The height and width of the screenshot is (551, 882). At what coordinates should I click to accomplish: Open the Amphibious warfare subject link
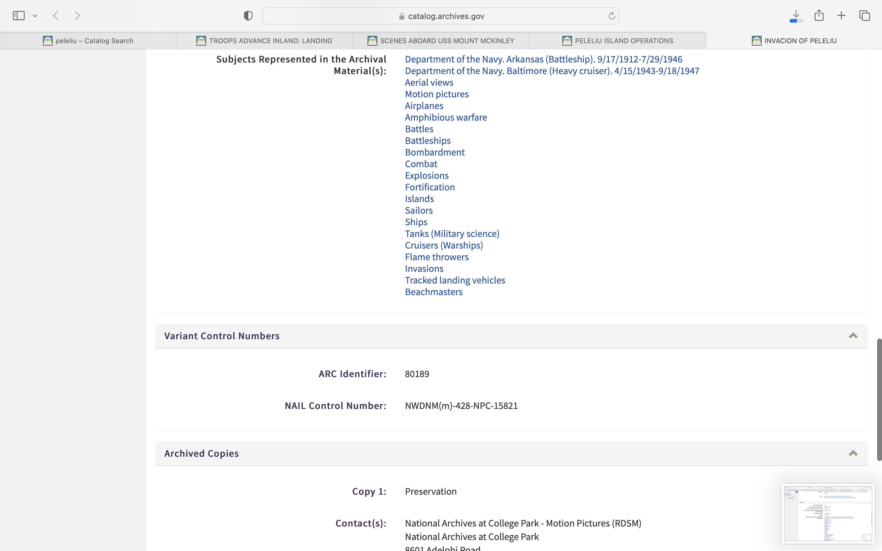click(446, 117)
